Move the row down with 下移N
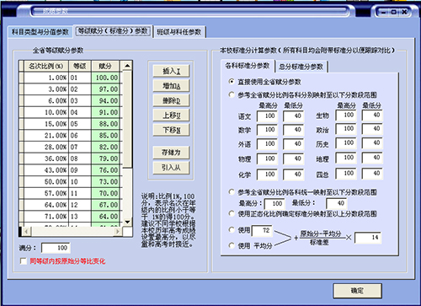This screenshot has width=421, height=306. pos(171,130)
